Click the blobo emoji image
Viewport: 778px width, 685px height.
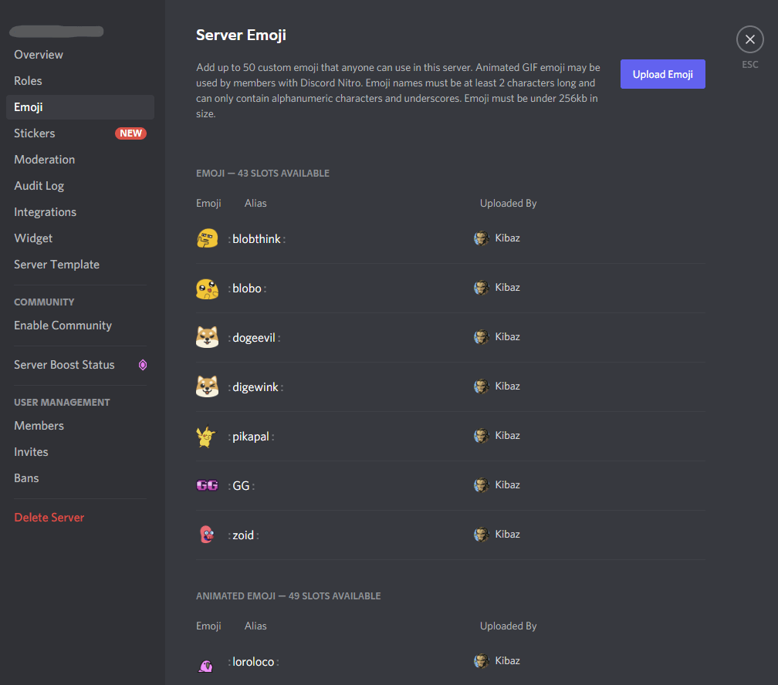click(207, 289)
